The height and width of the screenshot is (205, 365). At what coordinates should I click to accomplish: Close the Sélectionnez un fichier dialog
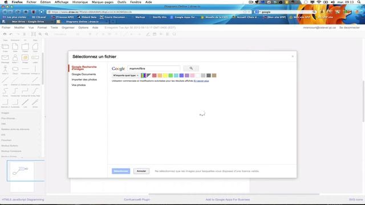point(293,56)
